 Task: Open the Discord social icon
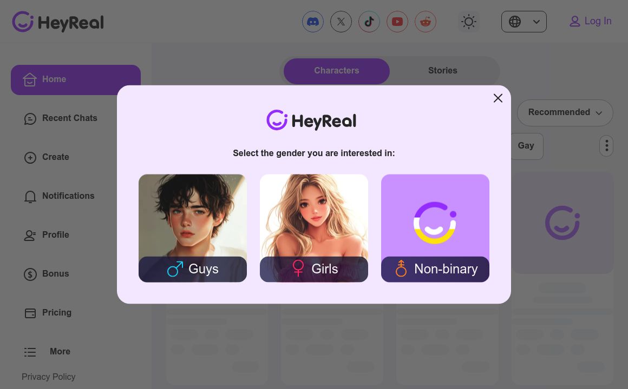point(313,22)
